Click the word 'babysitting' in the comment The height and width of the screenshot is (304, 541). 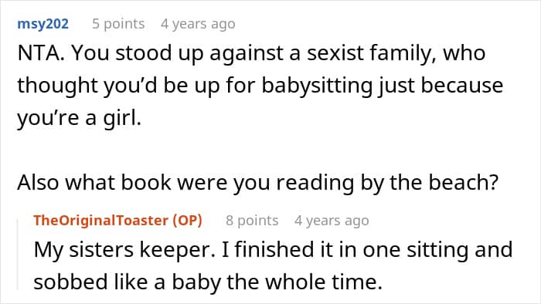tap(317, 86)
